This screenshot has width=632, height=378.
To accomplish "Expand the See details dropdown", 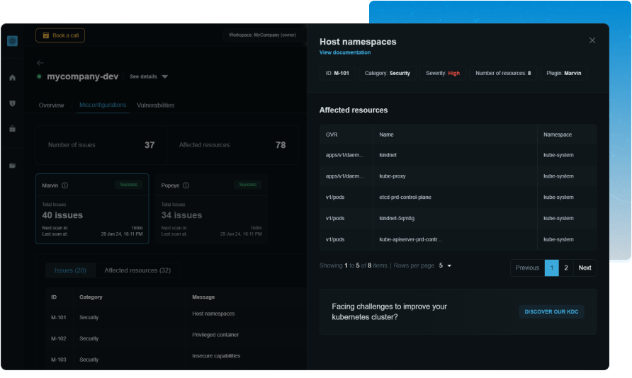I will pyautogui.click(x=149, y=76).
